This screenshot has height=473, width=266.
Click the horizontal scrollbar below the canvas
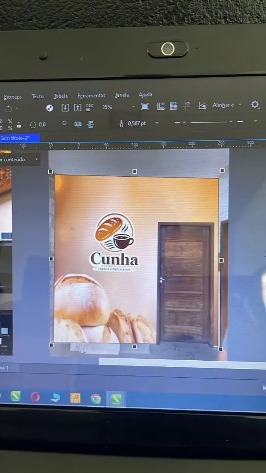pos(182,363)
